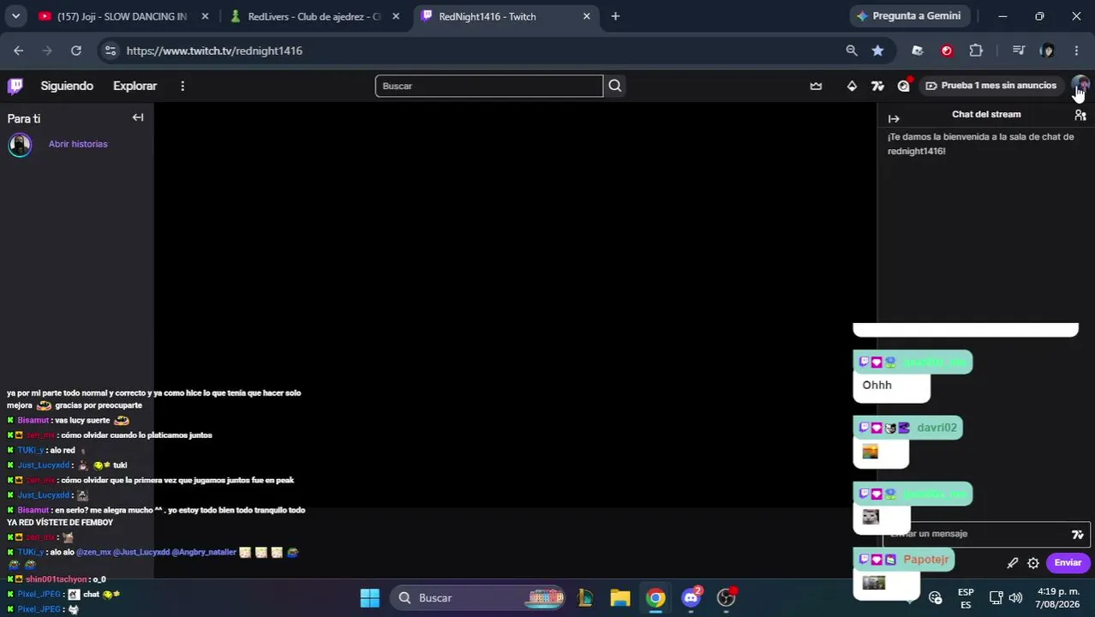Click the Chat del stream heading
This screenshot has width=1095, height=617.
tap(986, 114)
